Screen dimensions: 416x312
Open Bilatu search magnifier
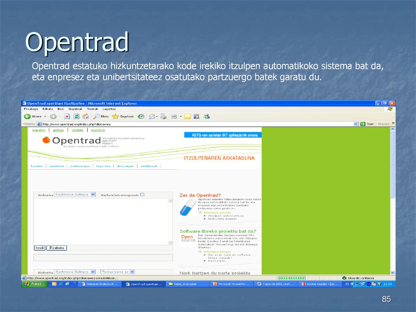click(x=101, y=116)
